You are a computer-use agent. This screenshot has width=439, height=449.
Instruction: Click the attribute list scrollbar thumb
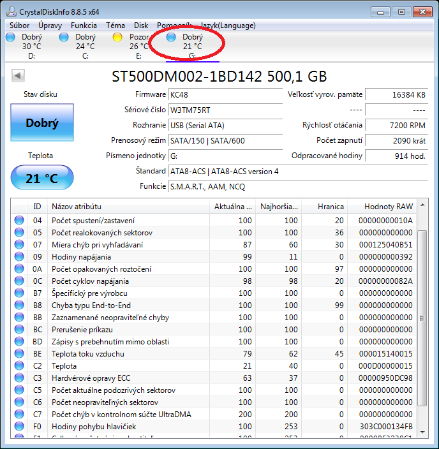422,318
